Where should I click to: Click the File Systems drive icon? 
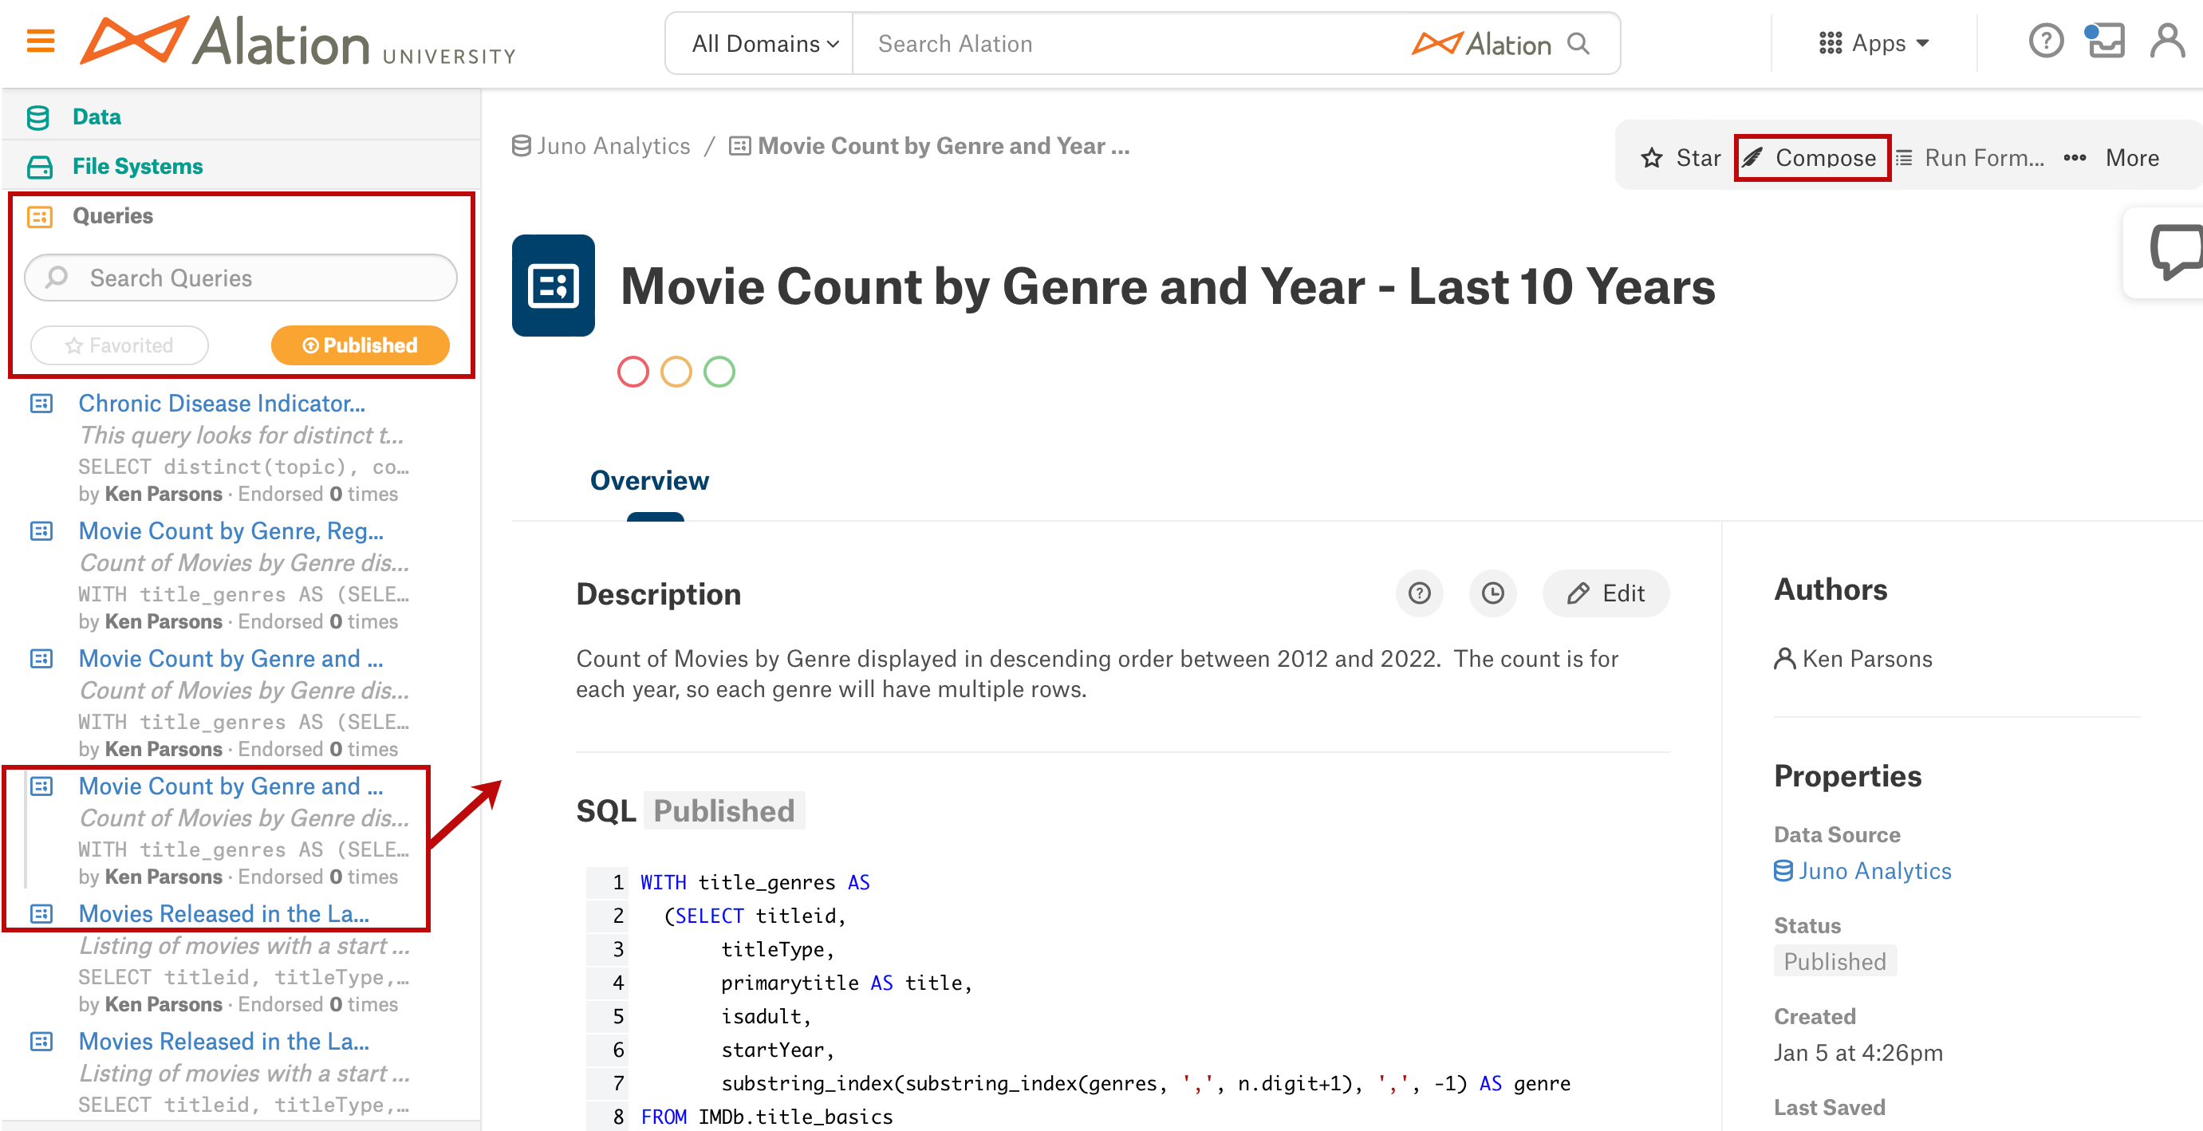39,167
